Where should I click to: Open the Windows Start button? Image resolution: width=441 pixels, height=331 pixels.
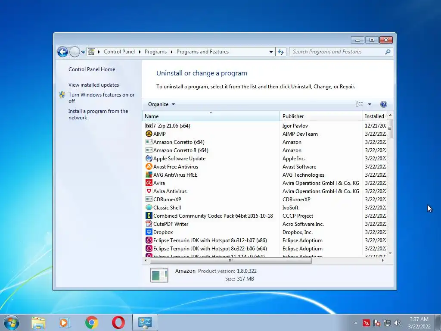tap(12, 322)
